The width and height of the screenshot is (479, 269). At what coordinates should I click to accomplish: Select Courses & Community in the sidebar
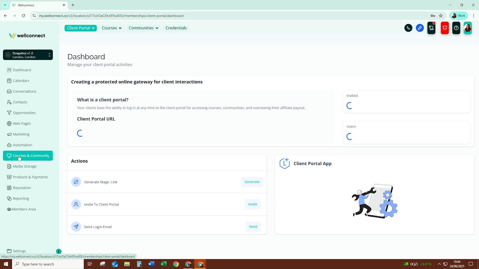(x=28, y=156)
